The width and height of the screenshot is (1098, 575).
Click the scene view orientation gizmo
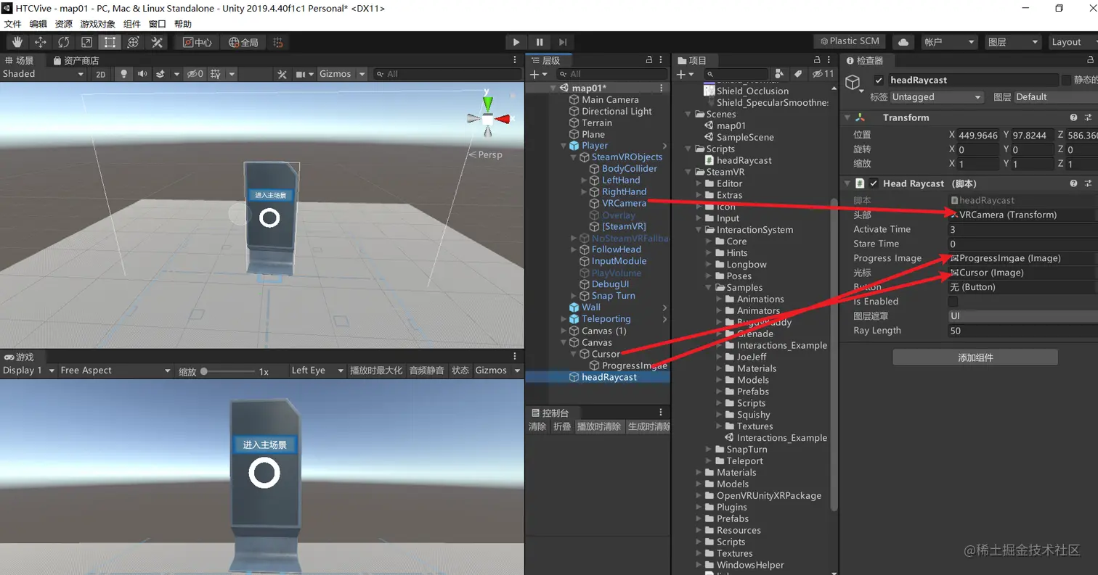point(488,117)
